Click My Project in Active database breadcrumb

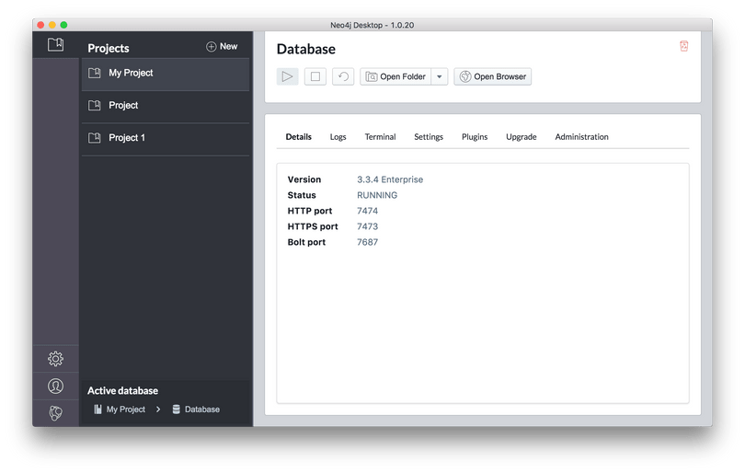(125, 410)
